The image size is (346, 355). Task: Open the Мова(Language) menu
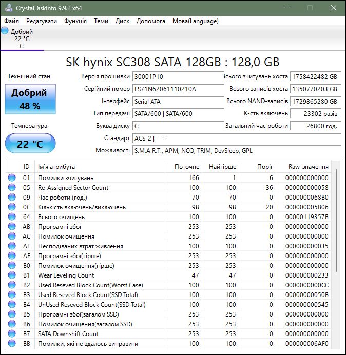click(x=195, y=21)
